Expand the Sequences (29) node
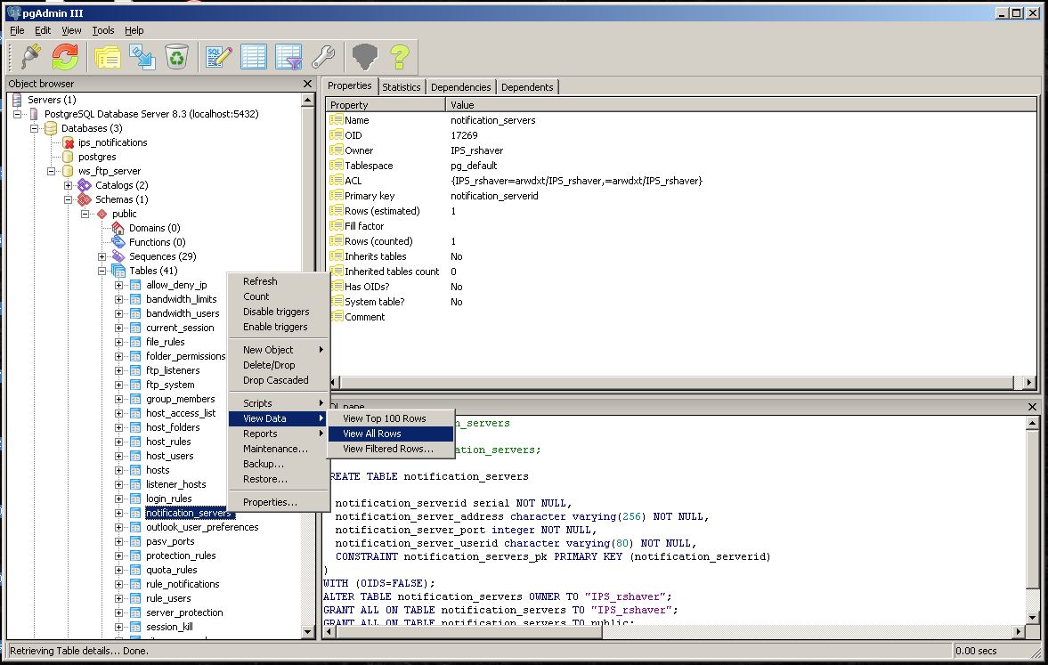 point(102,256)
